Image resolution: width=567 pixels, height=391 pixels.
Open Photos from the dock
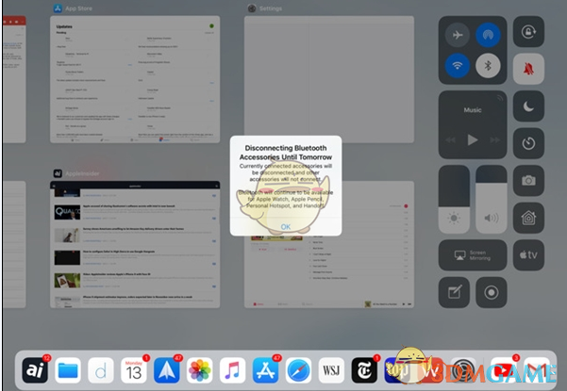coord(200,370)
